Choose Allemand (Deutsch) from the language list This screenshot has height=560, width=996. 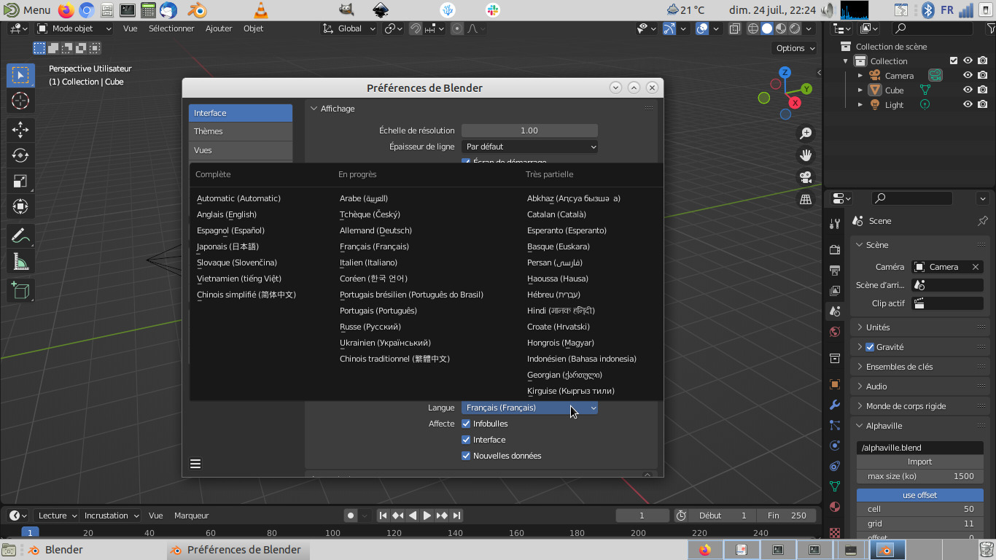(376, 230)
